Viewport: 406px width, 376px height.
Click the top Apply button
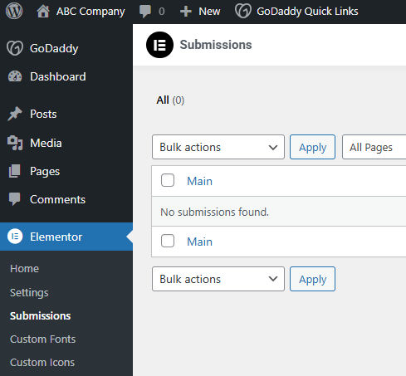coord(312,147)
